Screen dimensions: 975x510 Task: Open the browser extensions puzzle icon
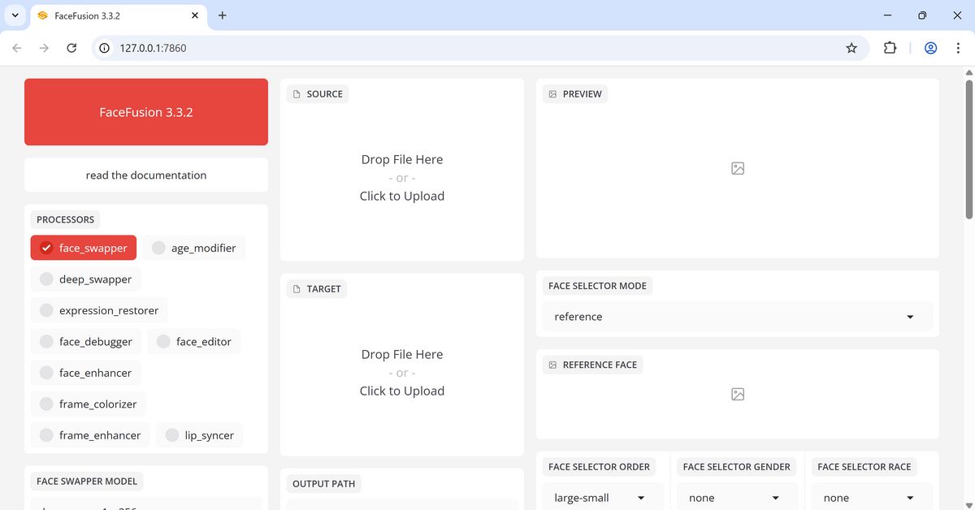click(890, 48)
